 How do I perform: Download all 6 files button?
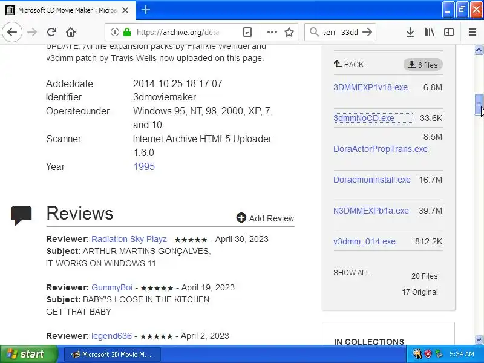click(423, 65)
